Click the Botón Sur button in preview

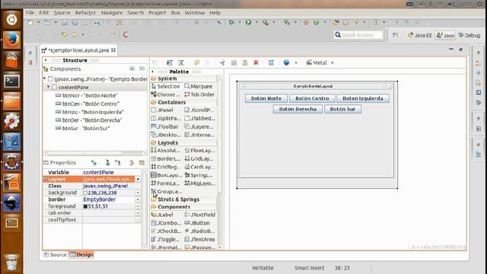click(342, 109)
